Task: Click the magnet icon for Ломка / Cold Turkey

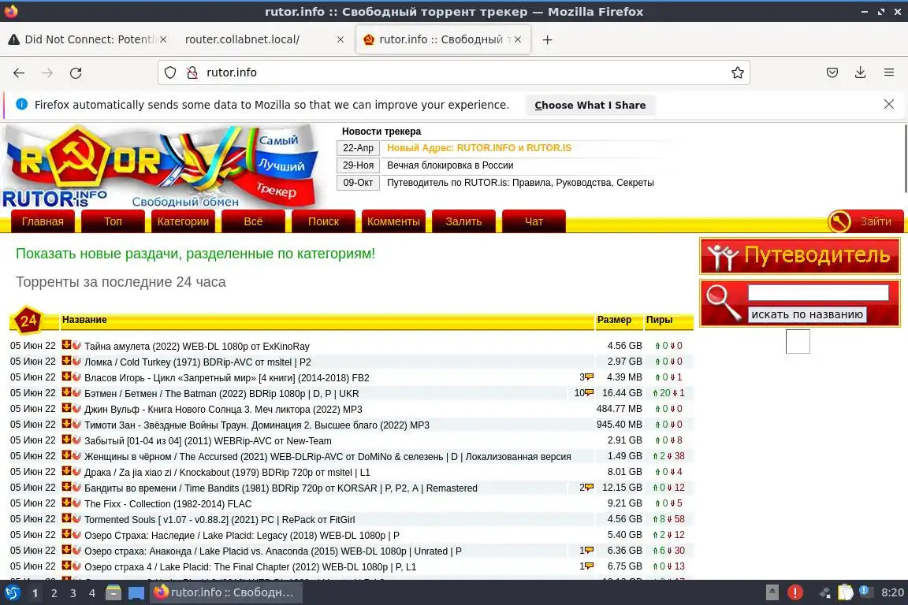Action: [x=76, y=361]
